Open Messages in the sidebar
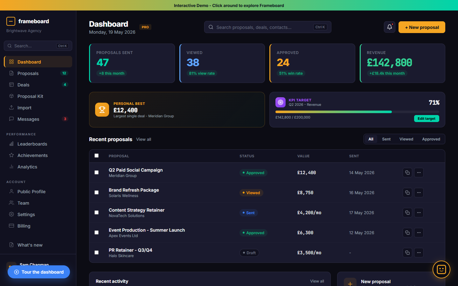Screen dimensions: 458x286 pyautogui.click(x=38, y=119)
